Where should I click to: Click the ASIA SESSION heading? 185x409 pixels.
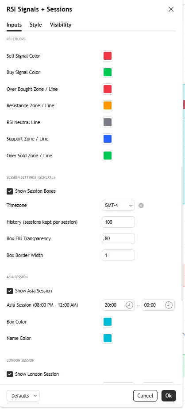17,277
